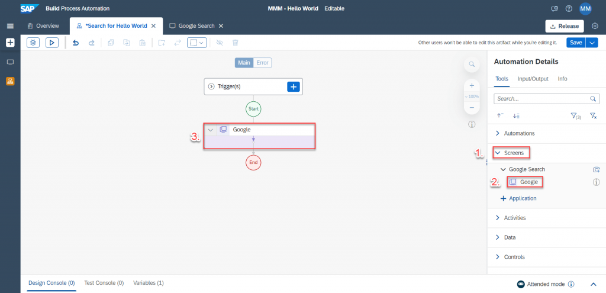This screenshot has height=293, width=606.
Task: Click the Attended mode info icon
Action: 571,284
